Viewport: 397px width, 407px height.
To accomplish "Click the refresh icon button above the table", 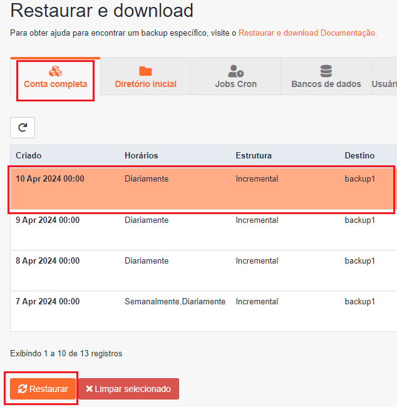I will pos(23,128).
